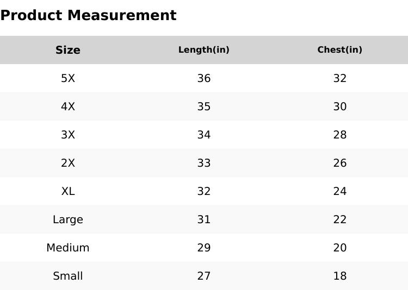Select length value 27 in Small row

[204, 276]
